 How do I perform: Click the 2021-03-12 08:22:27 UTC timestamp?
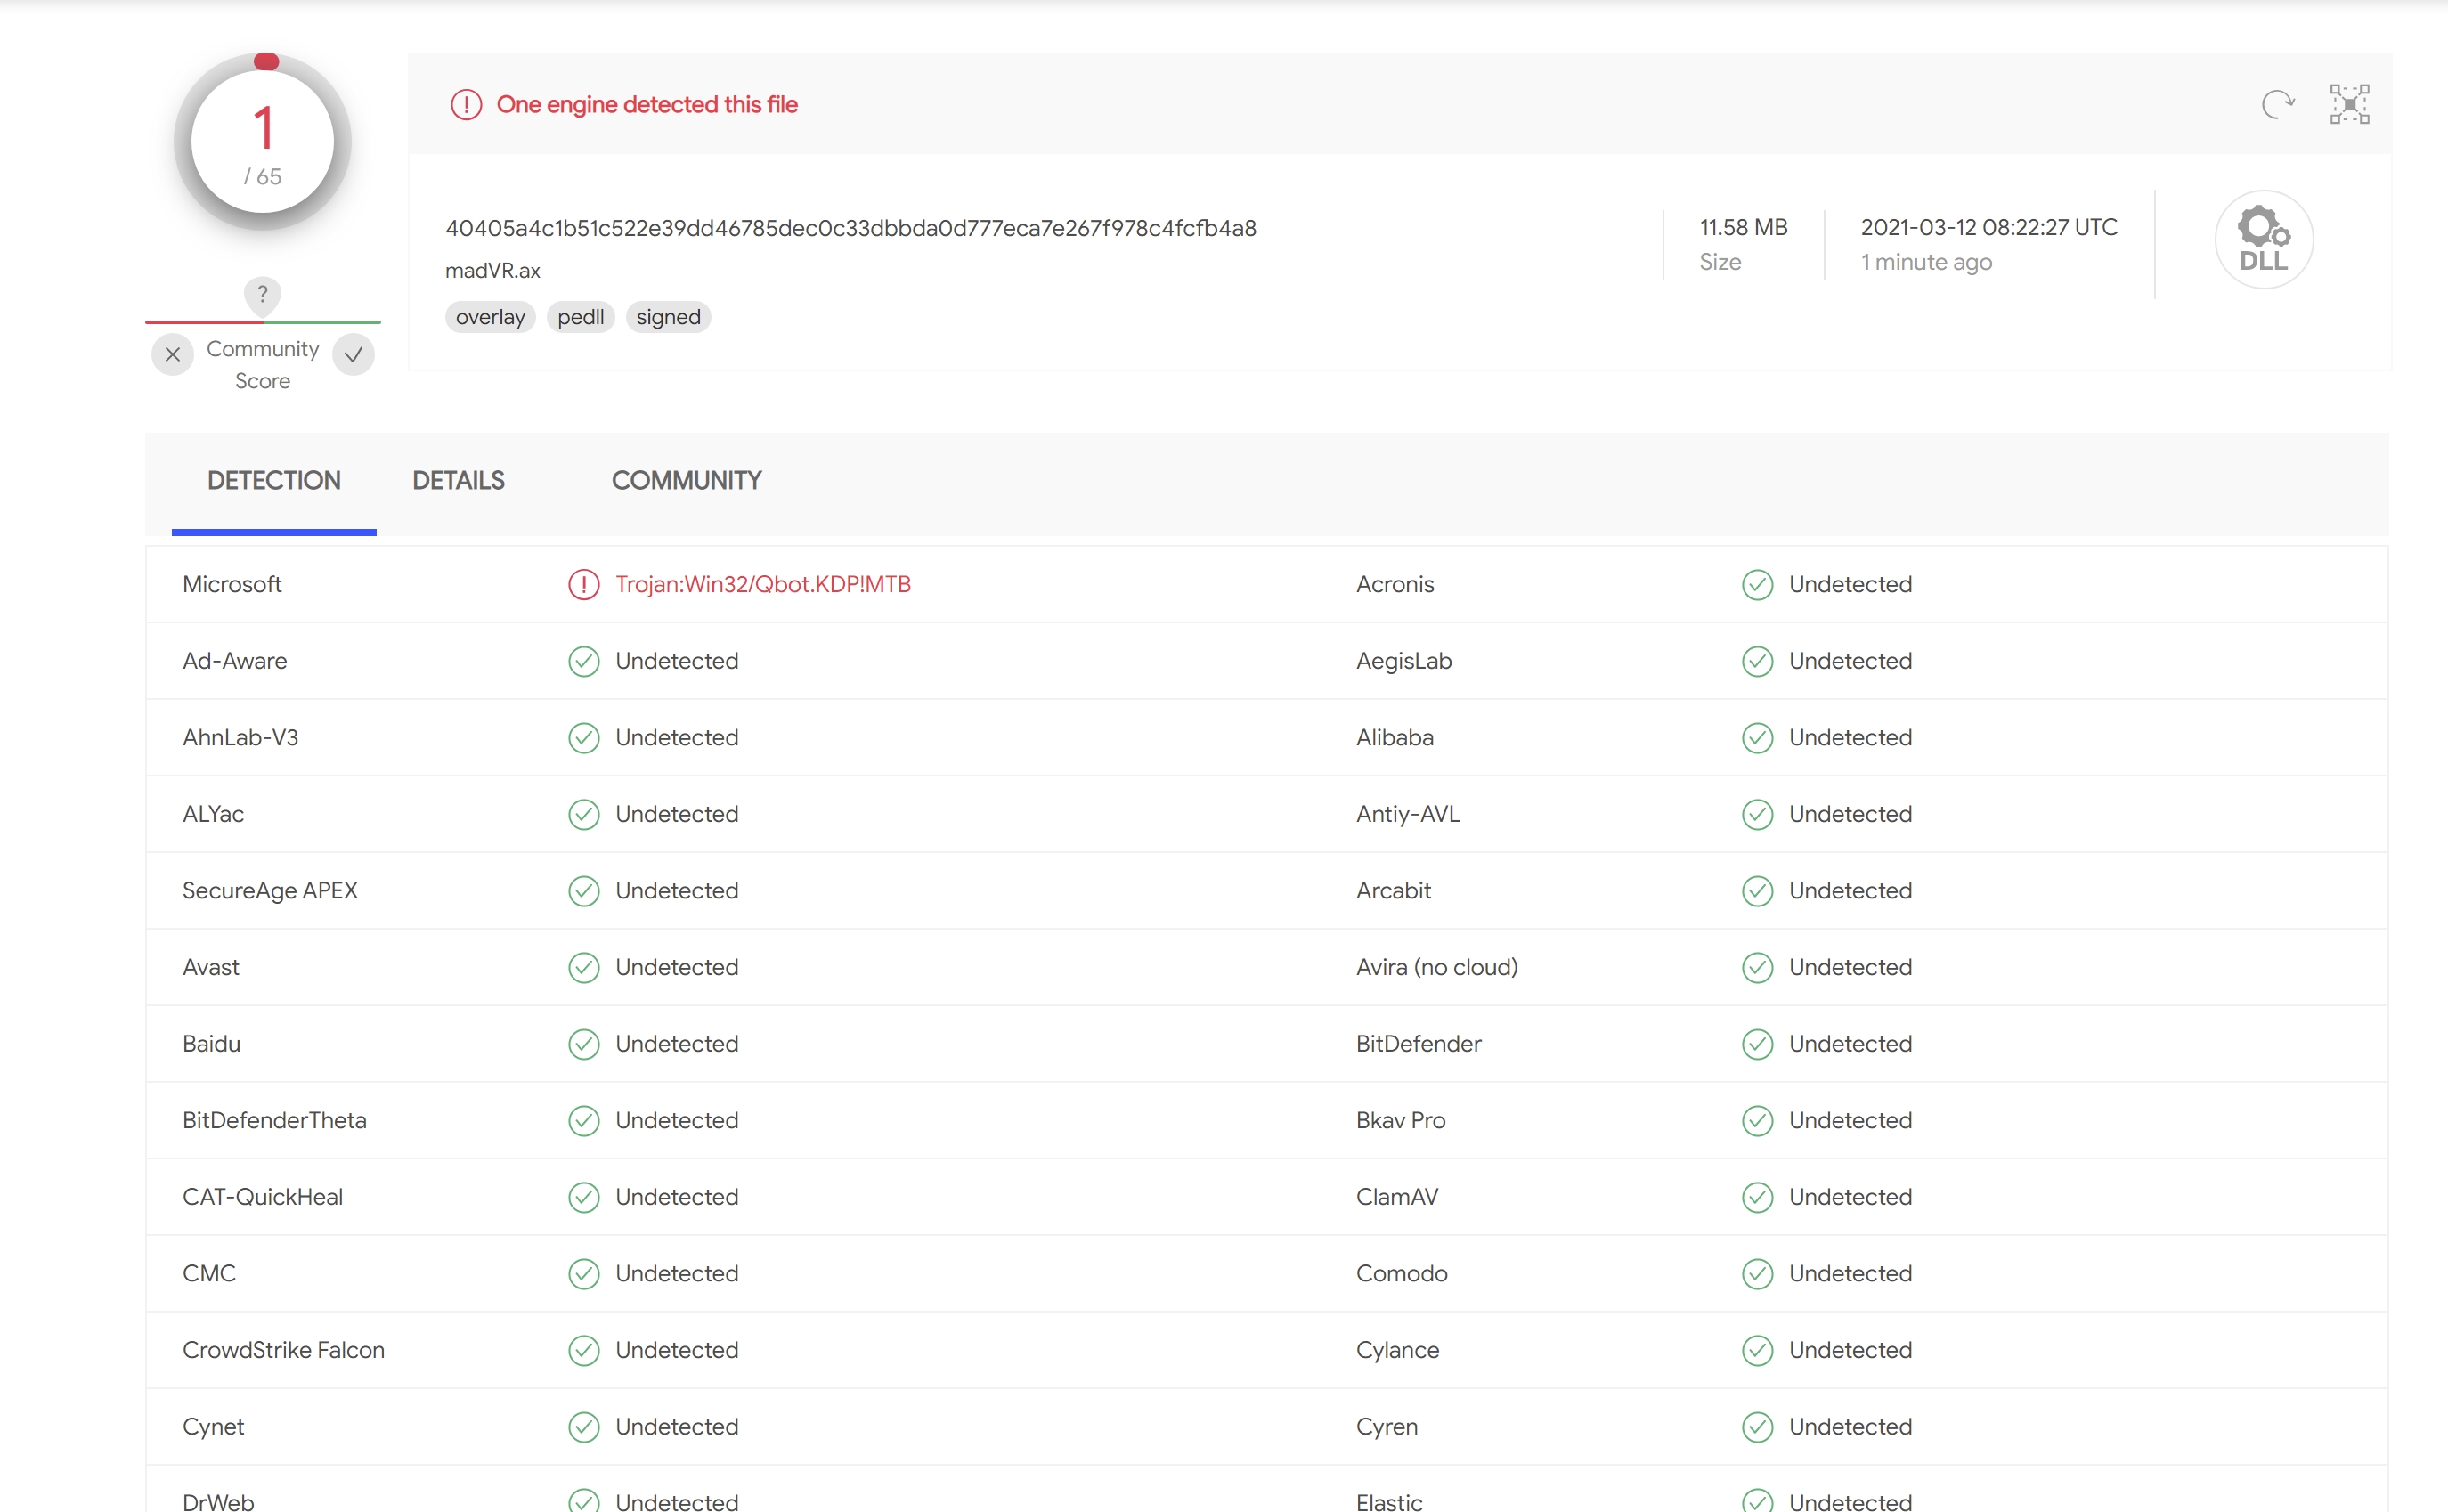coord(1988,227)
